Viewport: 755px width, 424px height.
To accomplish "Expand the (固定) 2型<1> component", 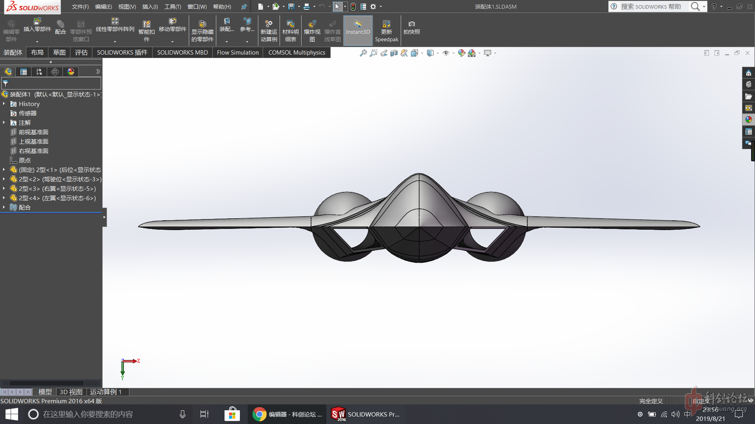I will click(4, 170).
